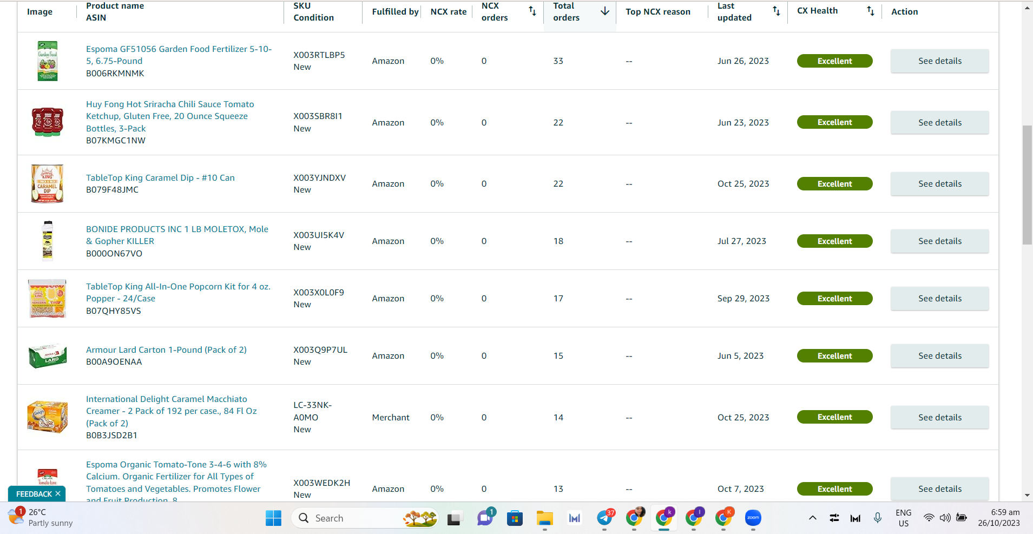This screenshot has width=1033, height=534.
Task: Click the International Delight creamer thumbnail
Action: click(x=48, y=417)
